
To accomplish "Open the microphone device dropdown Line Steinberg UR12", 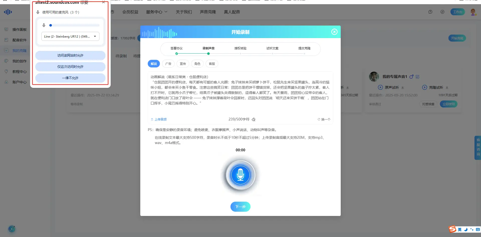I will click(70, 36).
